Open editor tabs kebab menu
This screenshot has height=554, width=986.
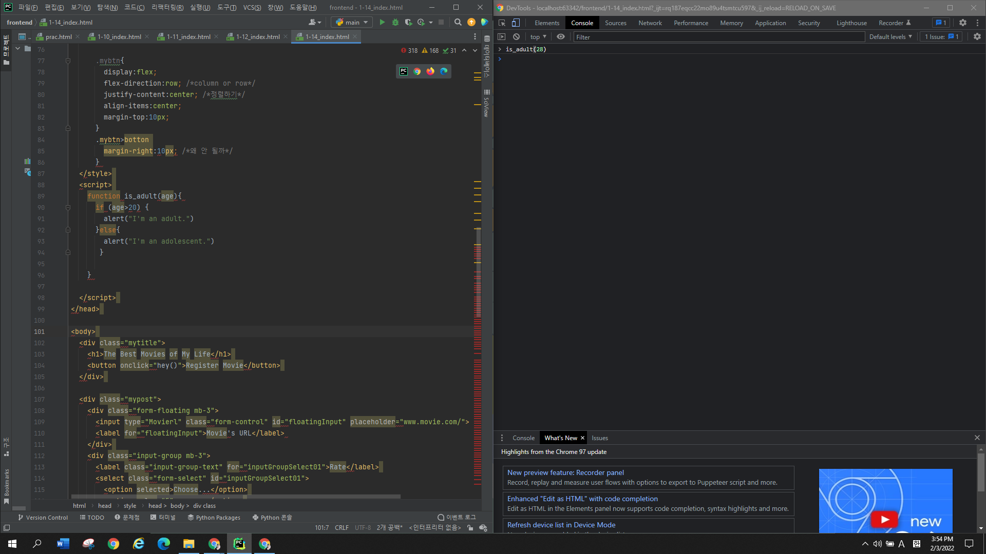coord(475,36)
